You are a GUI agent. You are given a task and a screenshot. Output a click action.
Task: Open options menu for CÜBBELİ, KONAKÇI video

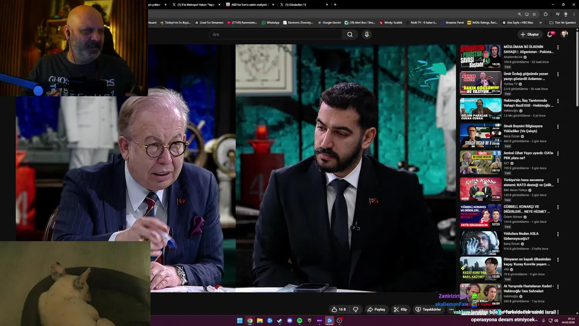558,207
